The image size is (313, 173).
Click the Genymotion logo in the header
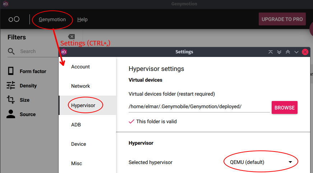pyautogui.click(x=14, y=19)
